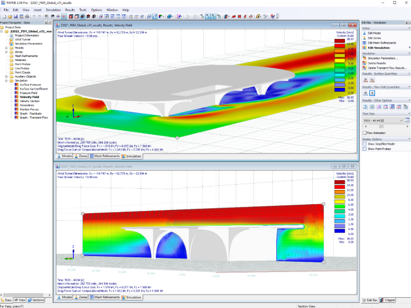Click the Open folder toolbar icon
Viewport: 411px width, 308px height.
tap(10, 17)
